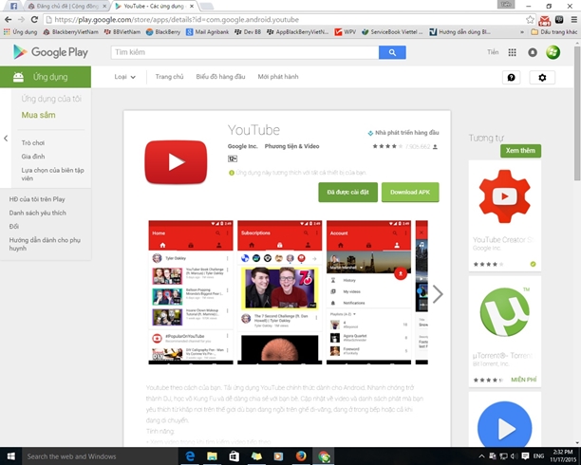Bookmark page with star icon
581x465 pixels.
point(530,20)
